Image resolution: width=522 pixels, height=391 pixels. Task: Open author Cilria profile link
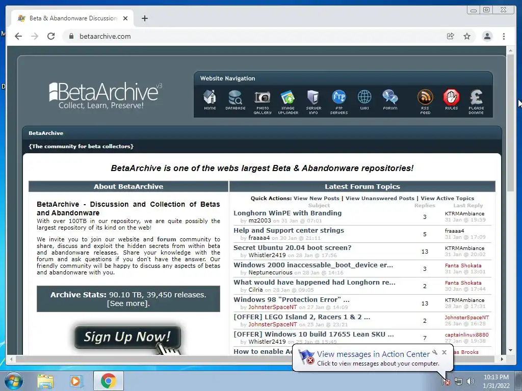point(255,290)
